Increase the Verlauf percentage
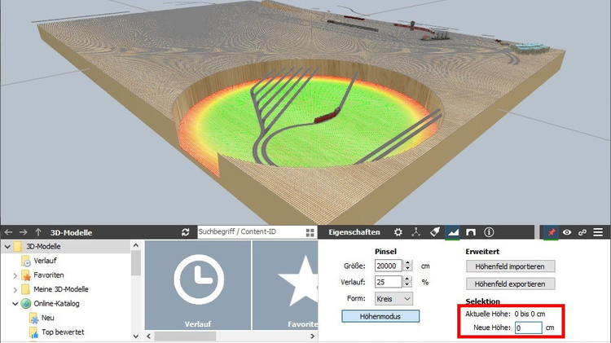The width and height of the screenshot is (611, 343). pos(407,279)
